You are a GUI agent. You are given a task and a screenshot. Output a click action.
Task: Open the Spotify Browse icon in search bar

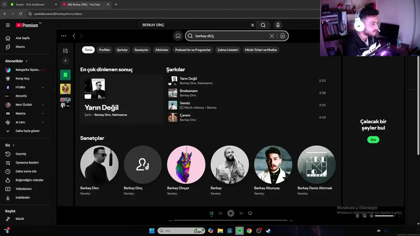283,36
